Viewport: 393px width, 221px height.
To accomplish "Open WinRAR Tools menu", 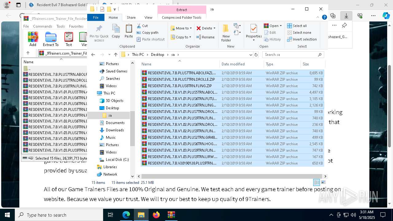I will click(x=60, y=26).
